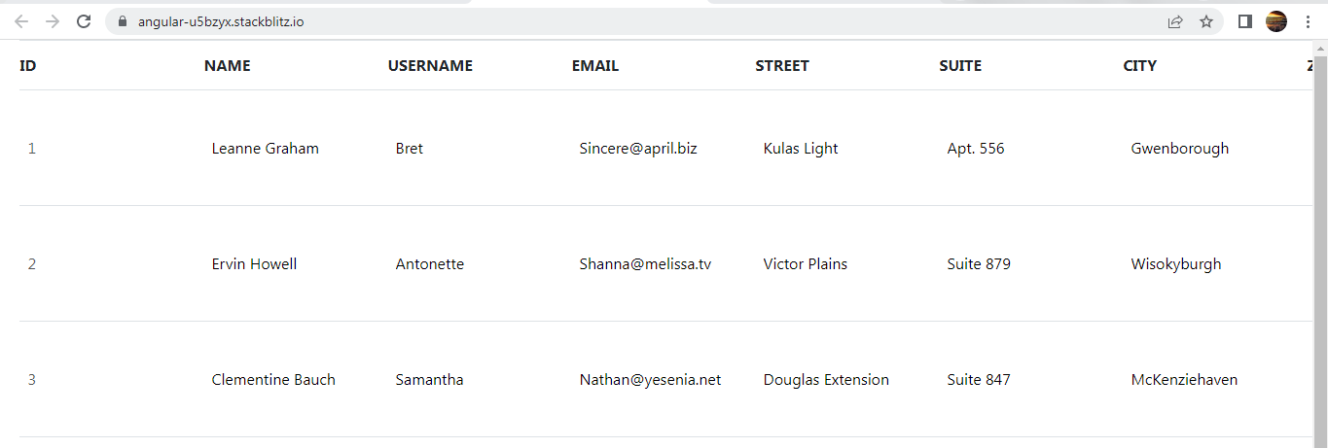Viewport: 1328px width, 448px height.
Task: Click the CITY column header
Action: click(x=1140, y=66)
